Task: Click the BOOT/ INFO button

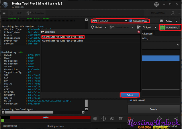Action: pyautogui.click(x=170, y=28)
